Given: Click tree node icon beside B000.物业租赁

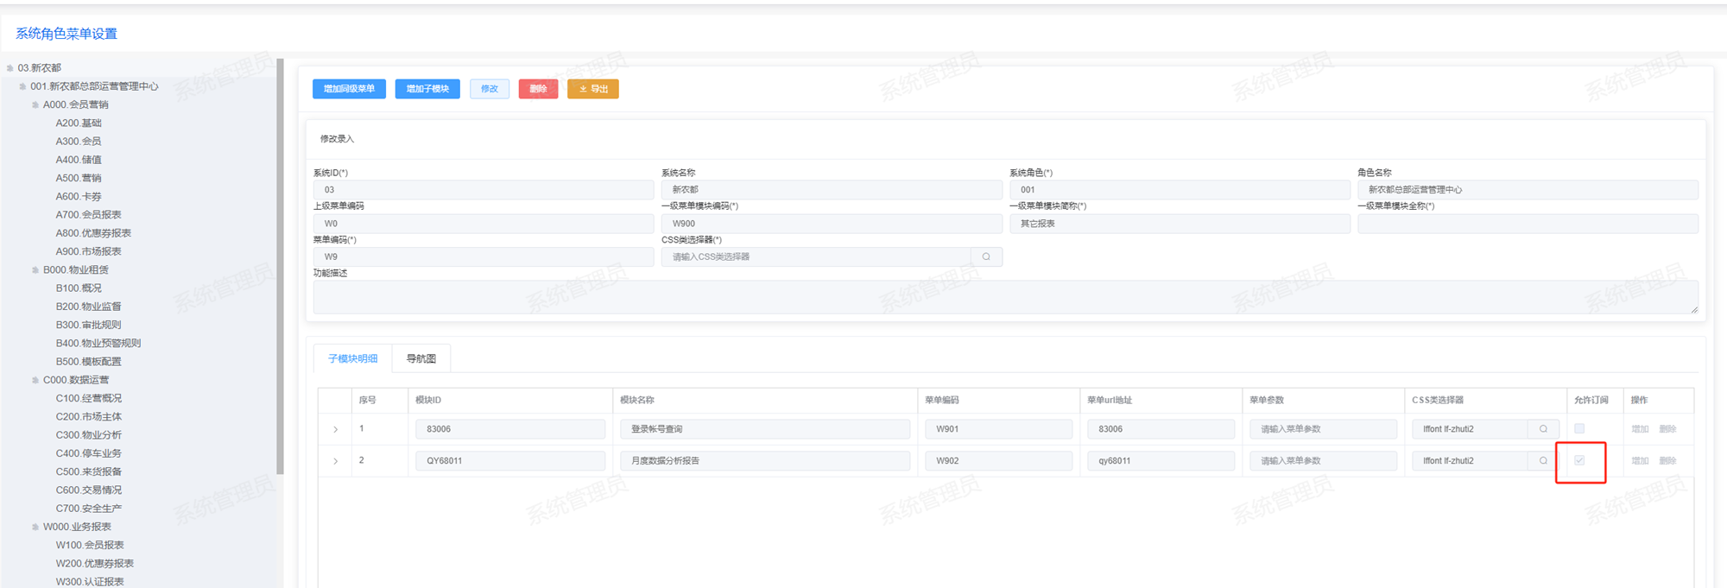Looking at the screenshot, I should tap(35, 270).
